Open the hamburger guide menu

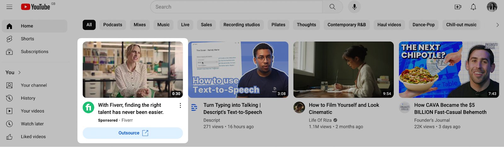point(9,7)
